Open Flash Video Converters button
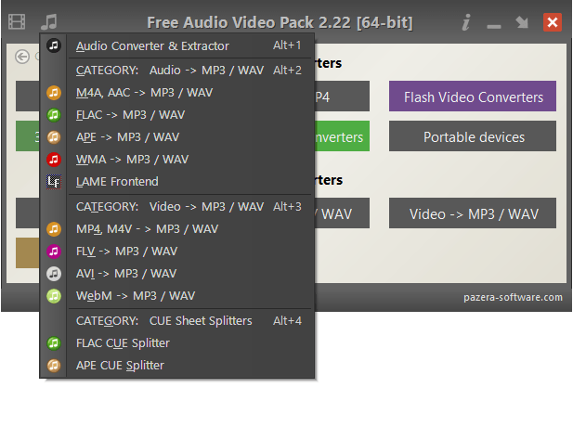 pyautogui.click(x=473, y=97)
